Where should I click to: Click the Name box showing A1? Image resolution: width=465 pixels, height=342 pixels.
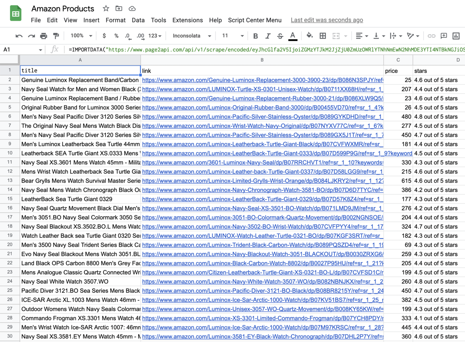point(19,50)
